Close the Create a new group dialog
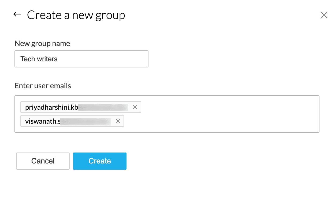This screenshot has width=335, height=198. [324, 15]
